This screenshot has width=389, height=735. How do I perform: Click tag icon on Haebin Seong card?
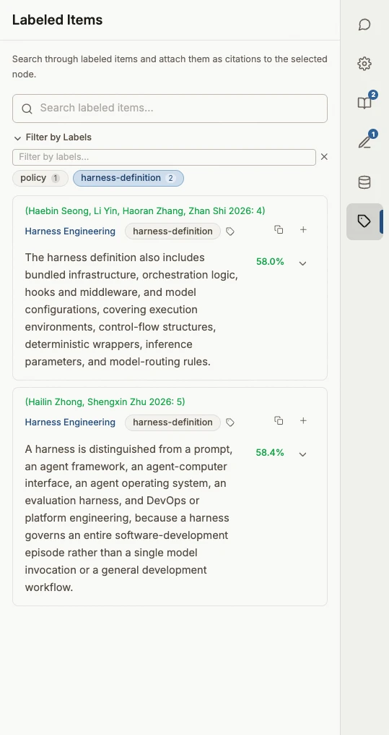click(x=230, y=231)
